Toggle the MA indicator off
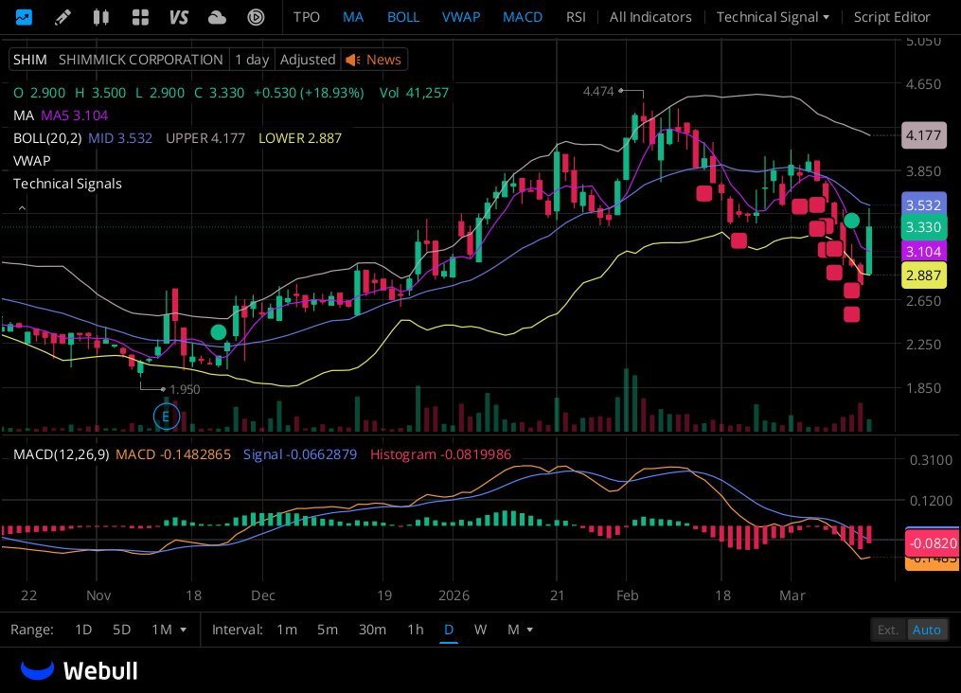 [353, 16]
